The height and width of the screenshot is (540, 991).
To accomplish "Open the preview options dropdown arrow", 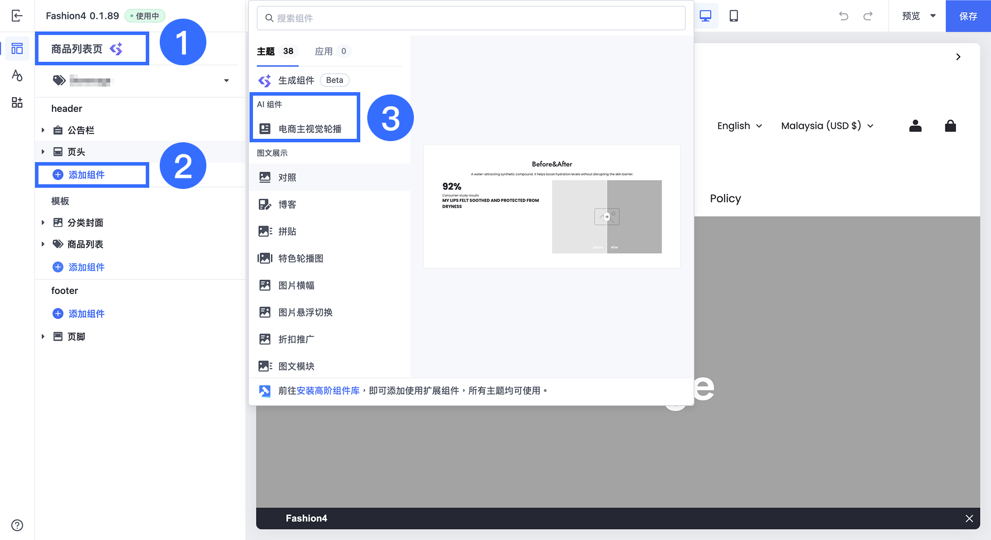I will click(933, 16).
